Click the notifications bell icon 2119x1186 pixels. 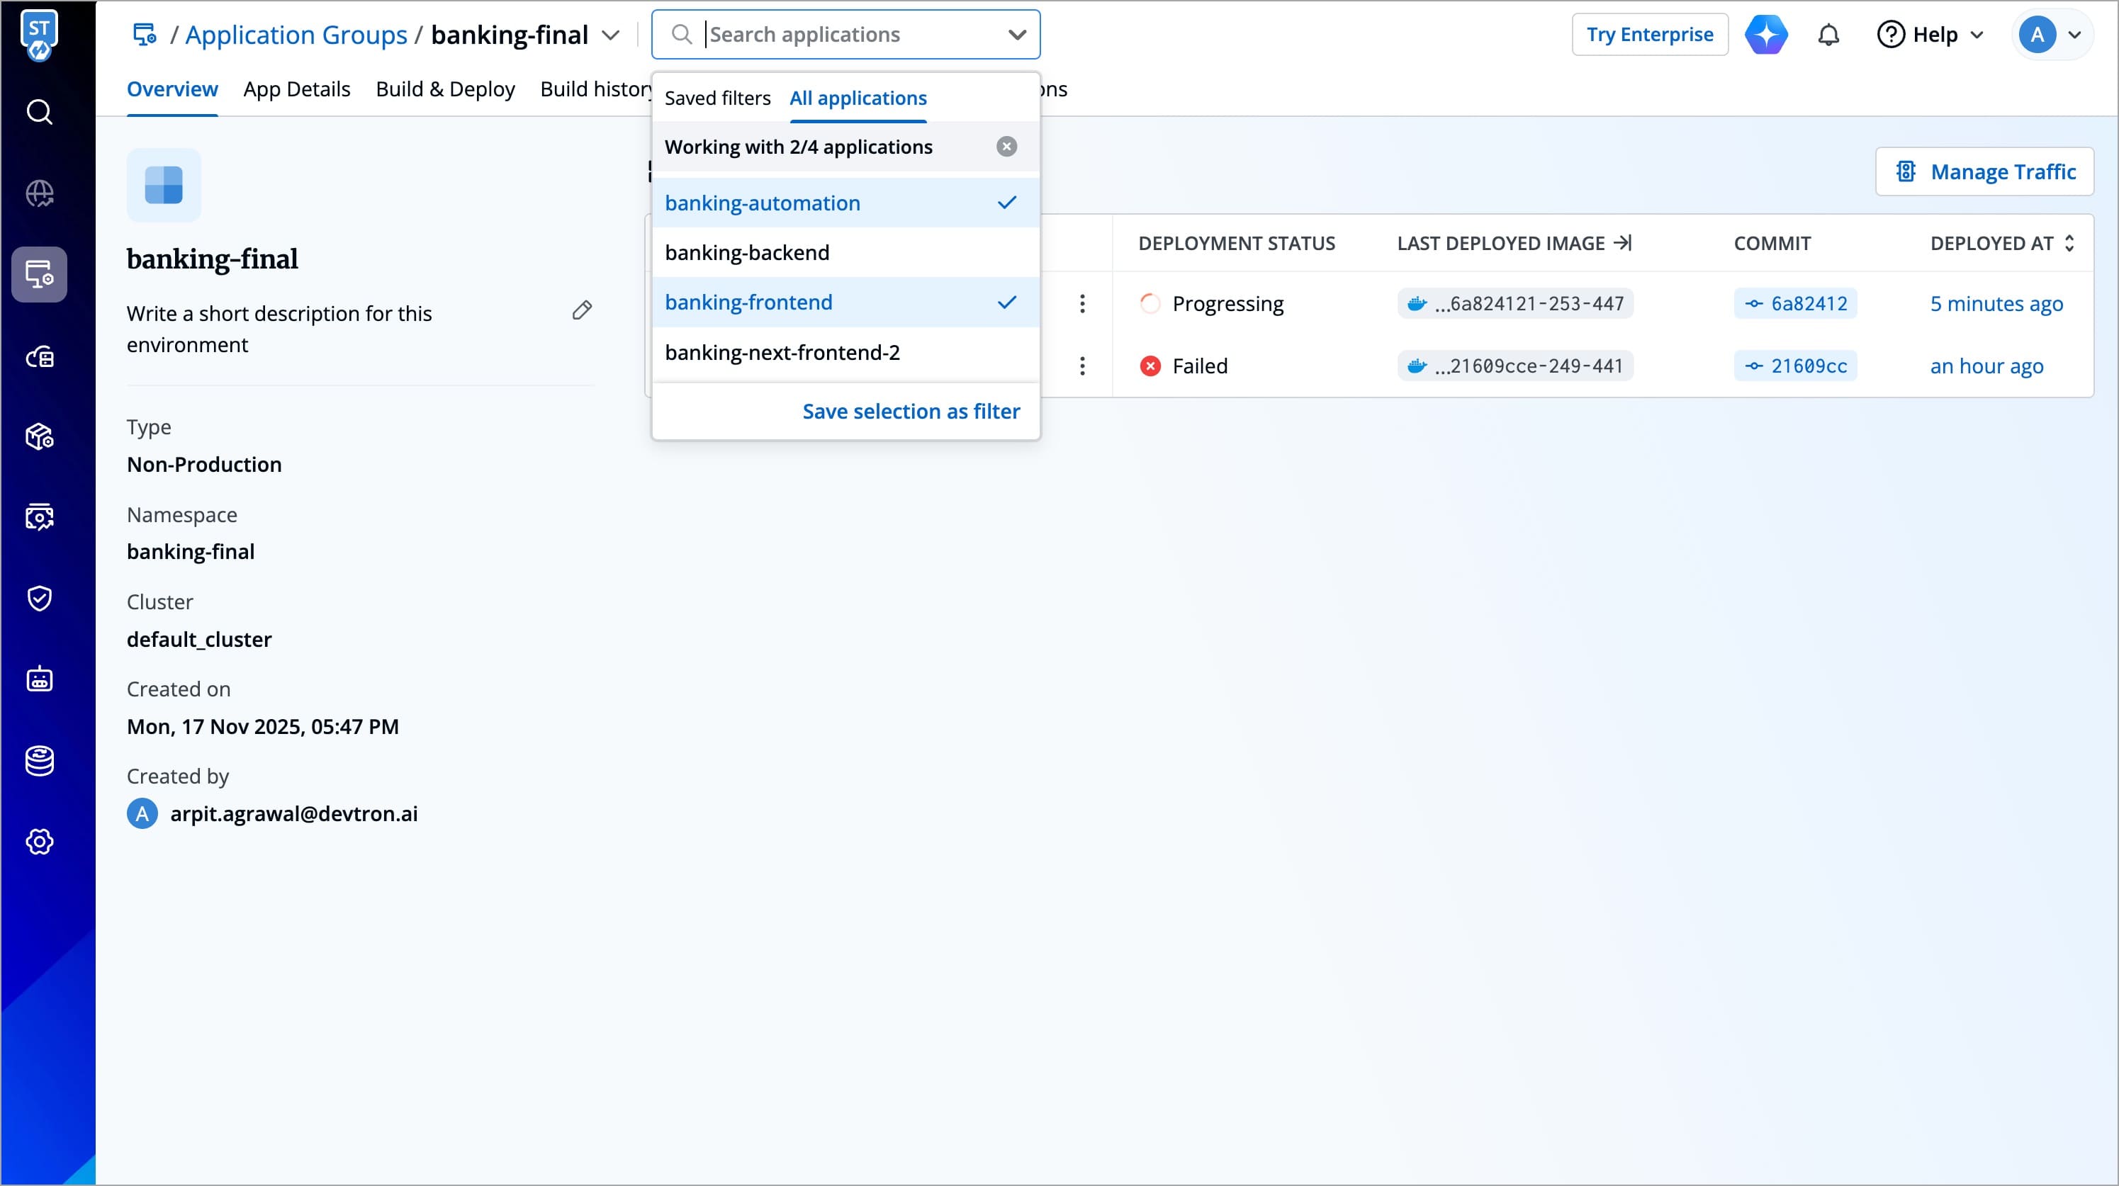tap(1828, 35)
